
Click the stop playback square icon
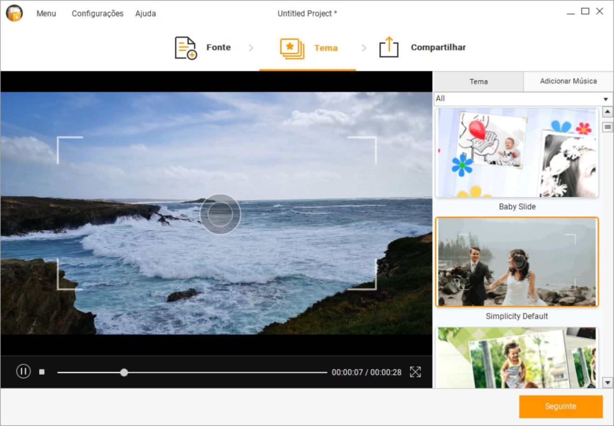pyautogui.click(x=42, y=372)
